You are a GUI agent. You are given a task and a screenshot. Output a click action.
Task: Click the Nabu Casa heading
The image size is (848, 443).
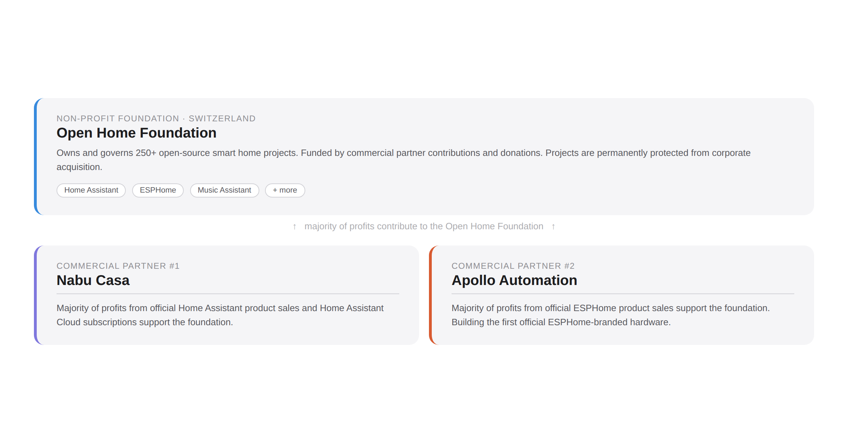[x=93, y=280]
